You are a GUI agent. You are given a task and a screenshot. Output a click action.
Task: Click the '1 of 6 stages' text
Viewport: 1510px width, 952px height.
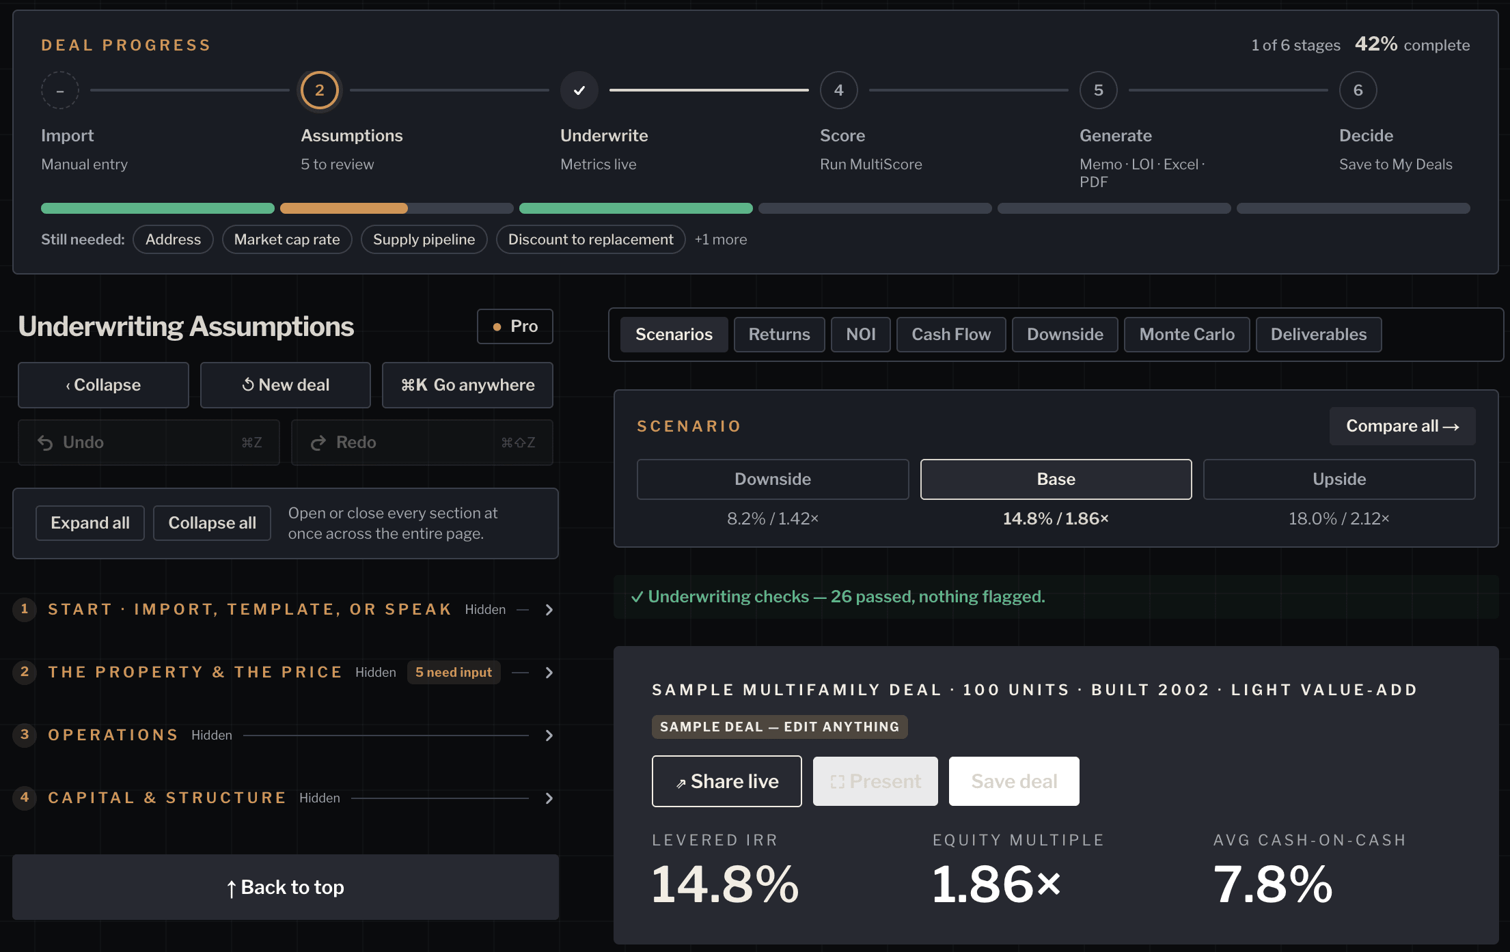pos(1296,45)
